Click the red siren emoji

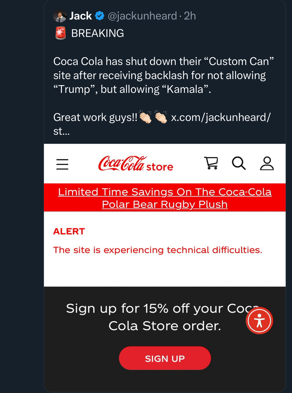pyautogui.click(x=60, y=33)
